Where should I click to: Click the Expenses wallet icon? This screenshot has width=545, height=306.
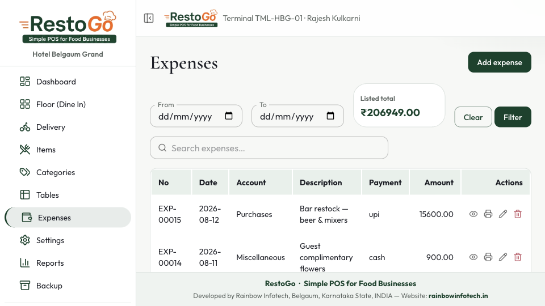(27, 218)
